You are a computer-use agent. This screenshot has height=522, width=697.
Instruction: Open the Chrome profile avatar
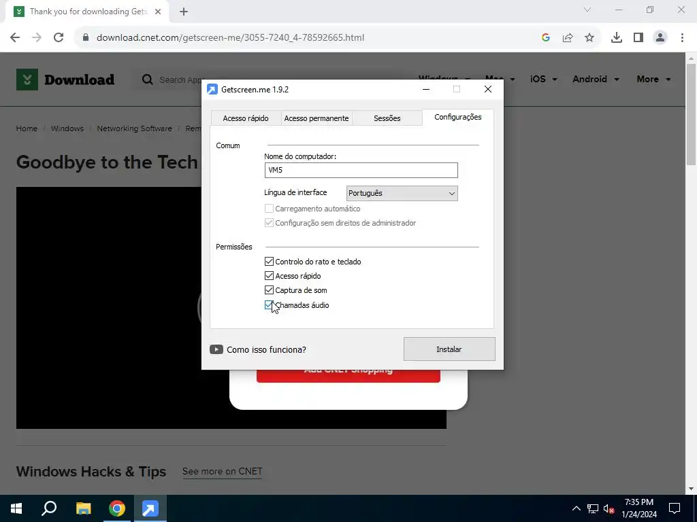tap(660, 37)
